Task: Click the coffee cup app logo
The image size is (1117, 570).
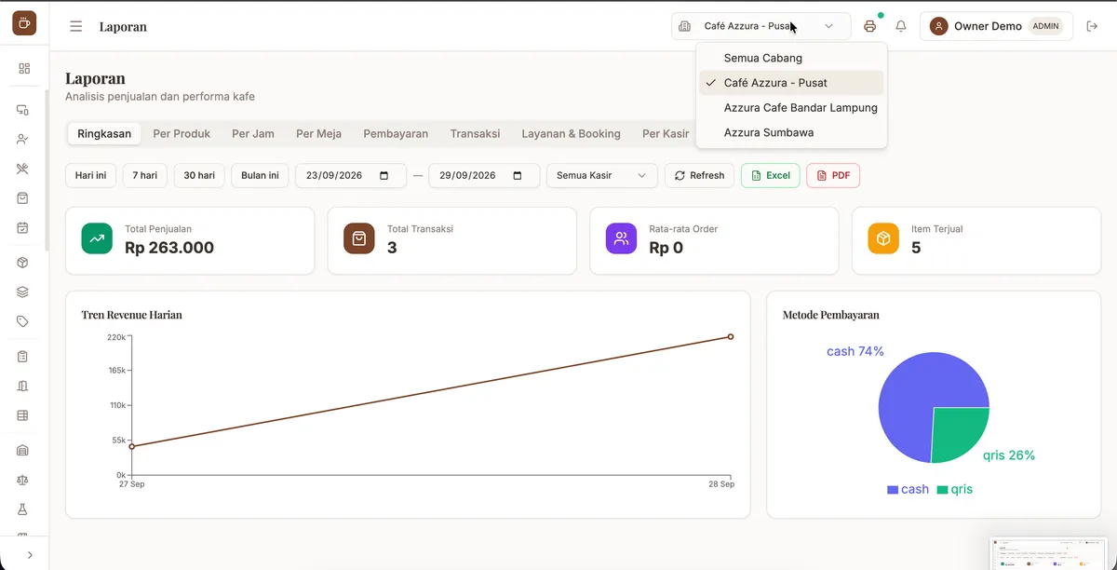Action: tap(24, 23)
